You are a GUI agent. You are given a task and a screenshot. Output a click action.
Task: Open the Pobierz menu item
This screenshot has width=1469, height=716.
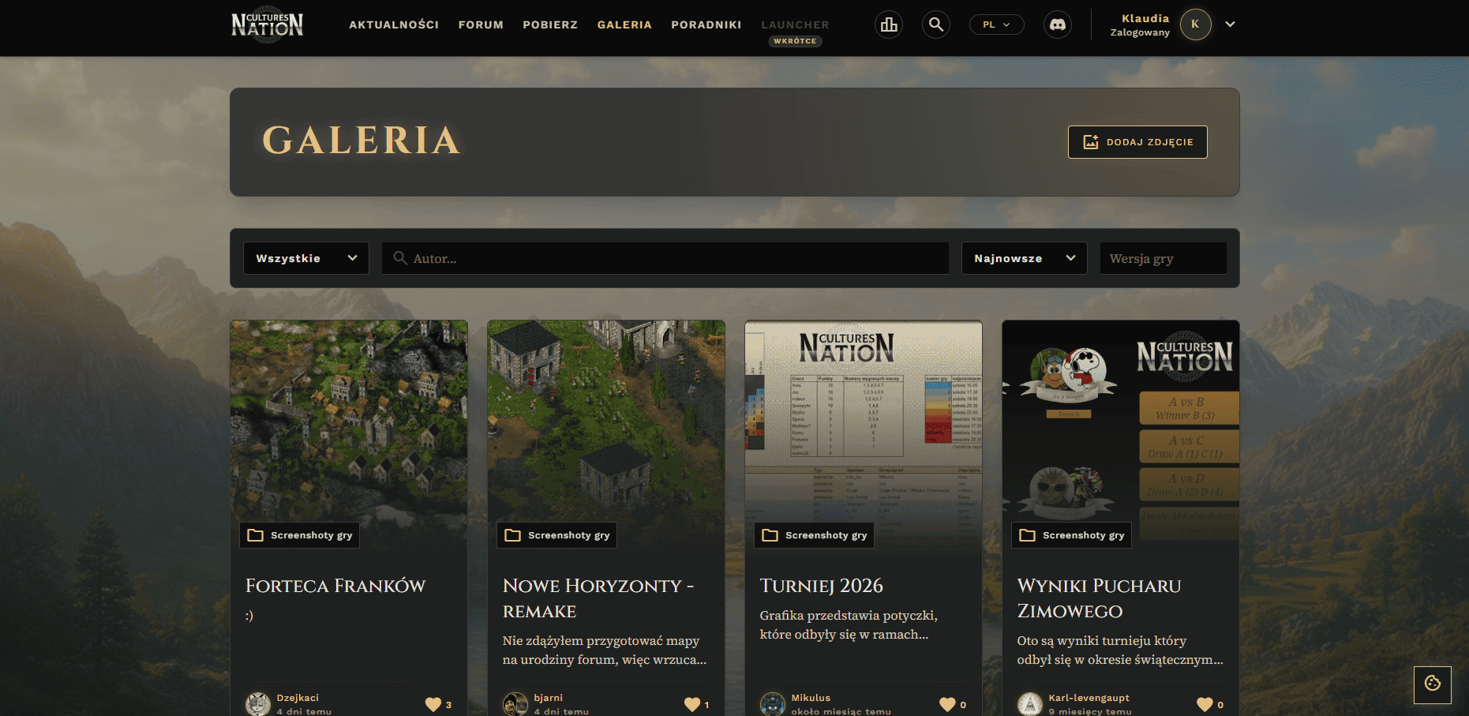coord(550,24)
